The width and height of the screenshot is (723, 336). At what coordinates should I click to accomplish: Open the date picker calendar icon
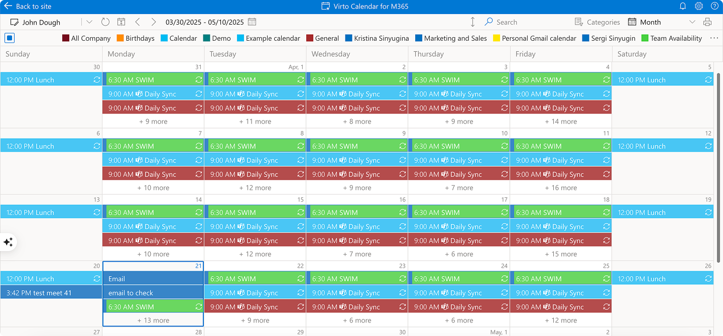pos(252,22)
